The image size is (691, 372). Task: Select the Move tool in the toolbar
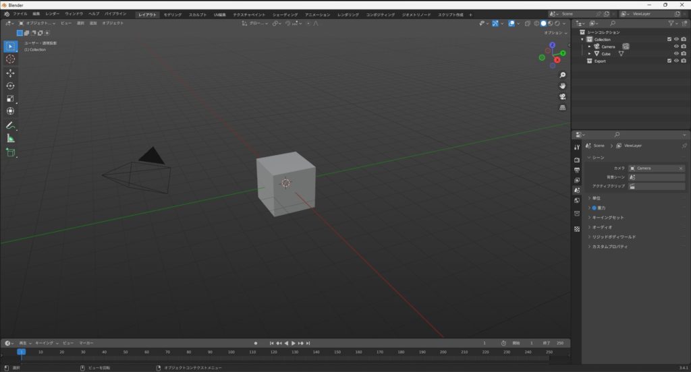10,73
